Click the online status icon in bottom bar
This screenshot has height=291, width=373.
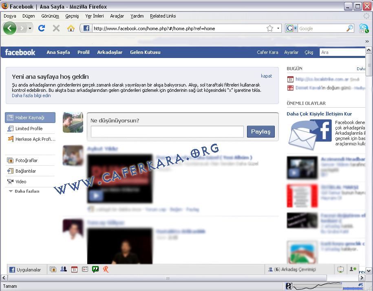353,269
